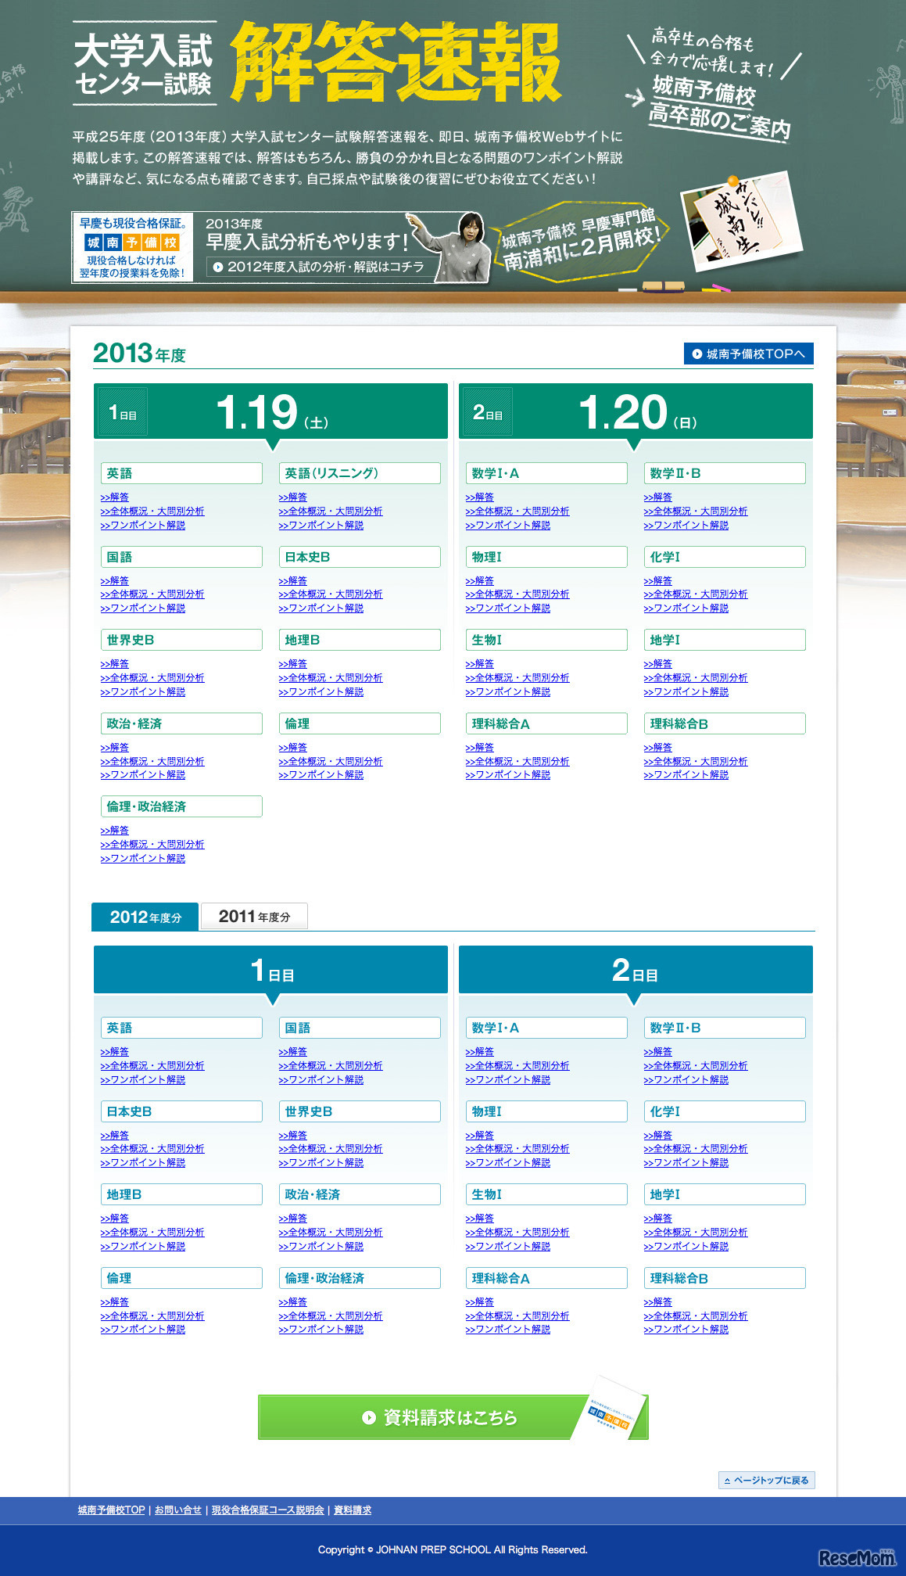906x1576 pixels.
Task: Open 解答 link under 2012 理科総合B
Action: [657, 1301]
